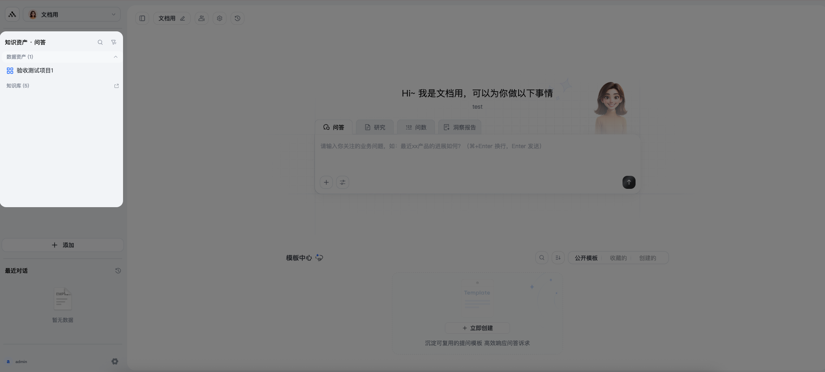Click the member sharing icon in the toolbar

201,18
